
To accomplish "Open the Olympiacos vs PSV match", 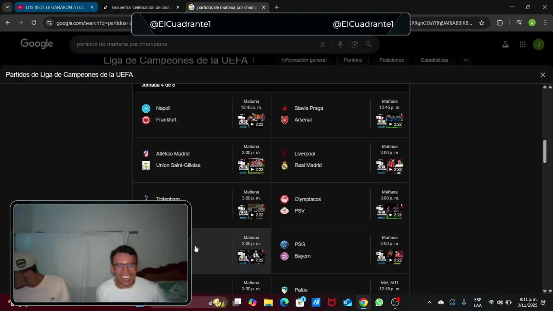I will point(340,205).
